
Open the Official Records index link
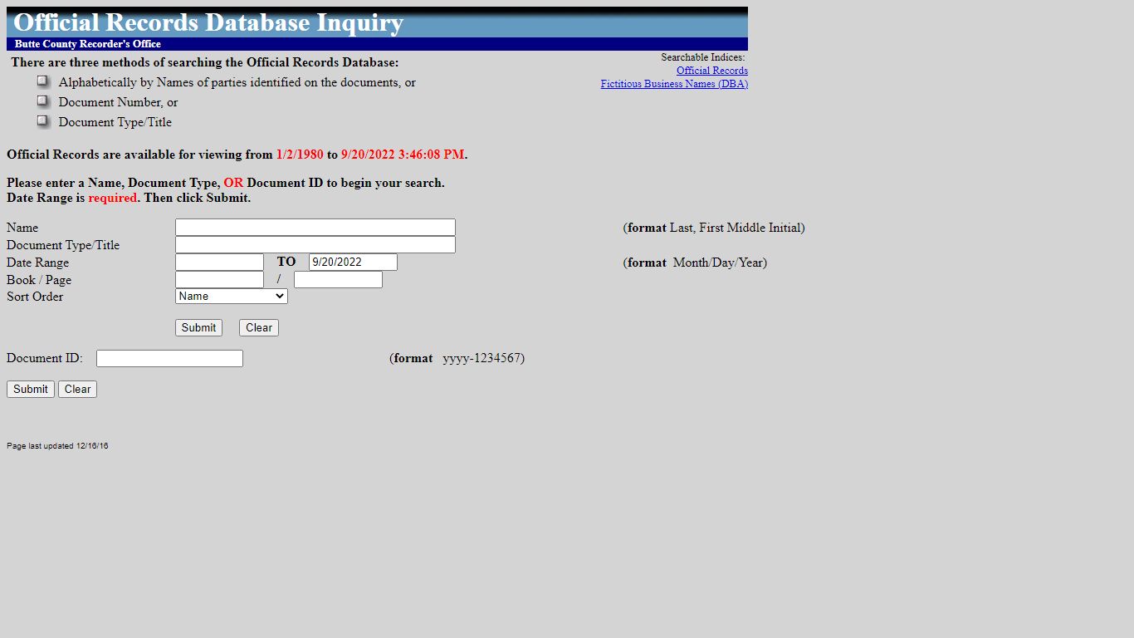[x=711, y=71]
